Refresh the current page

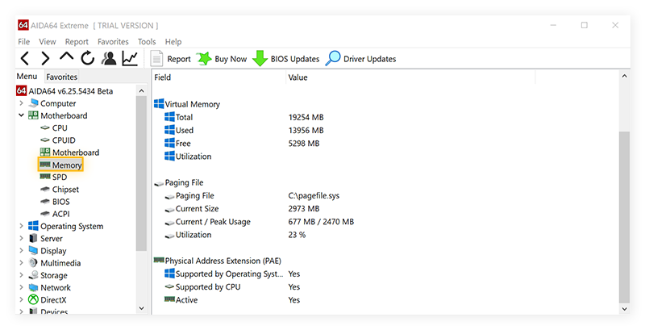coord(87,58)
